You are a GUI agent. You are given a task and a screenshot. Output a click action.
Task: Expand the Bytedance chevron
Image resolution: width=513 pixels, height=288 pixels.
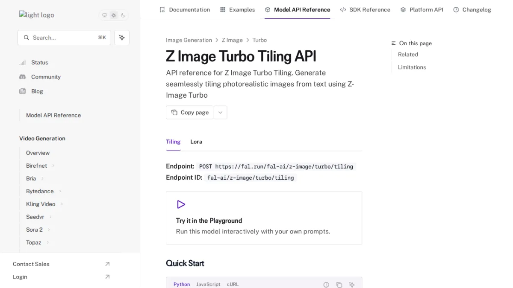(60, 191)
